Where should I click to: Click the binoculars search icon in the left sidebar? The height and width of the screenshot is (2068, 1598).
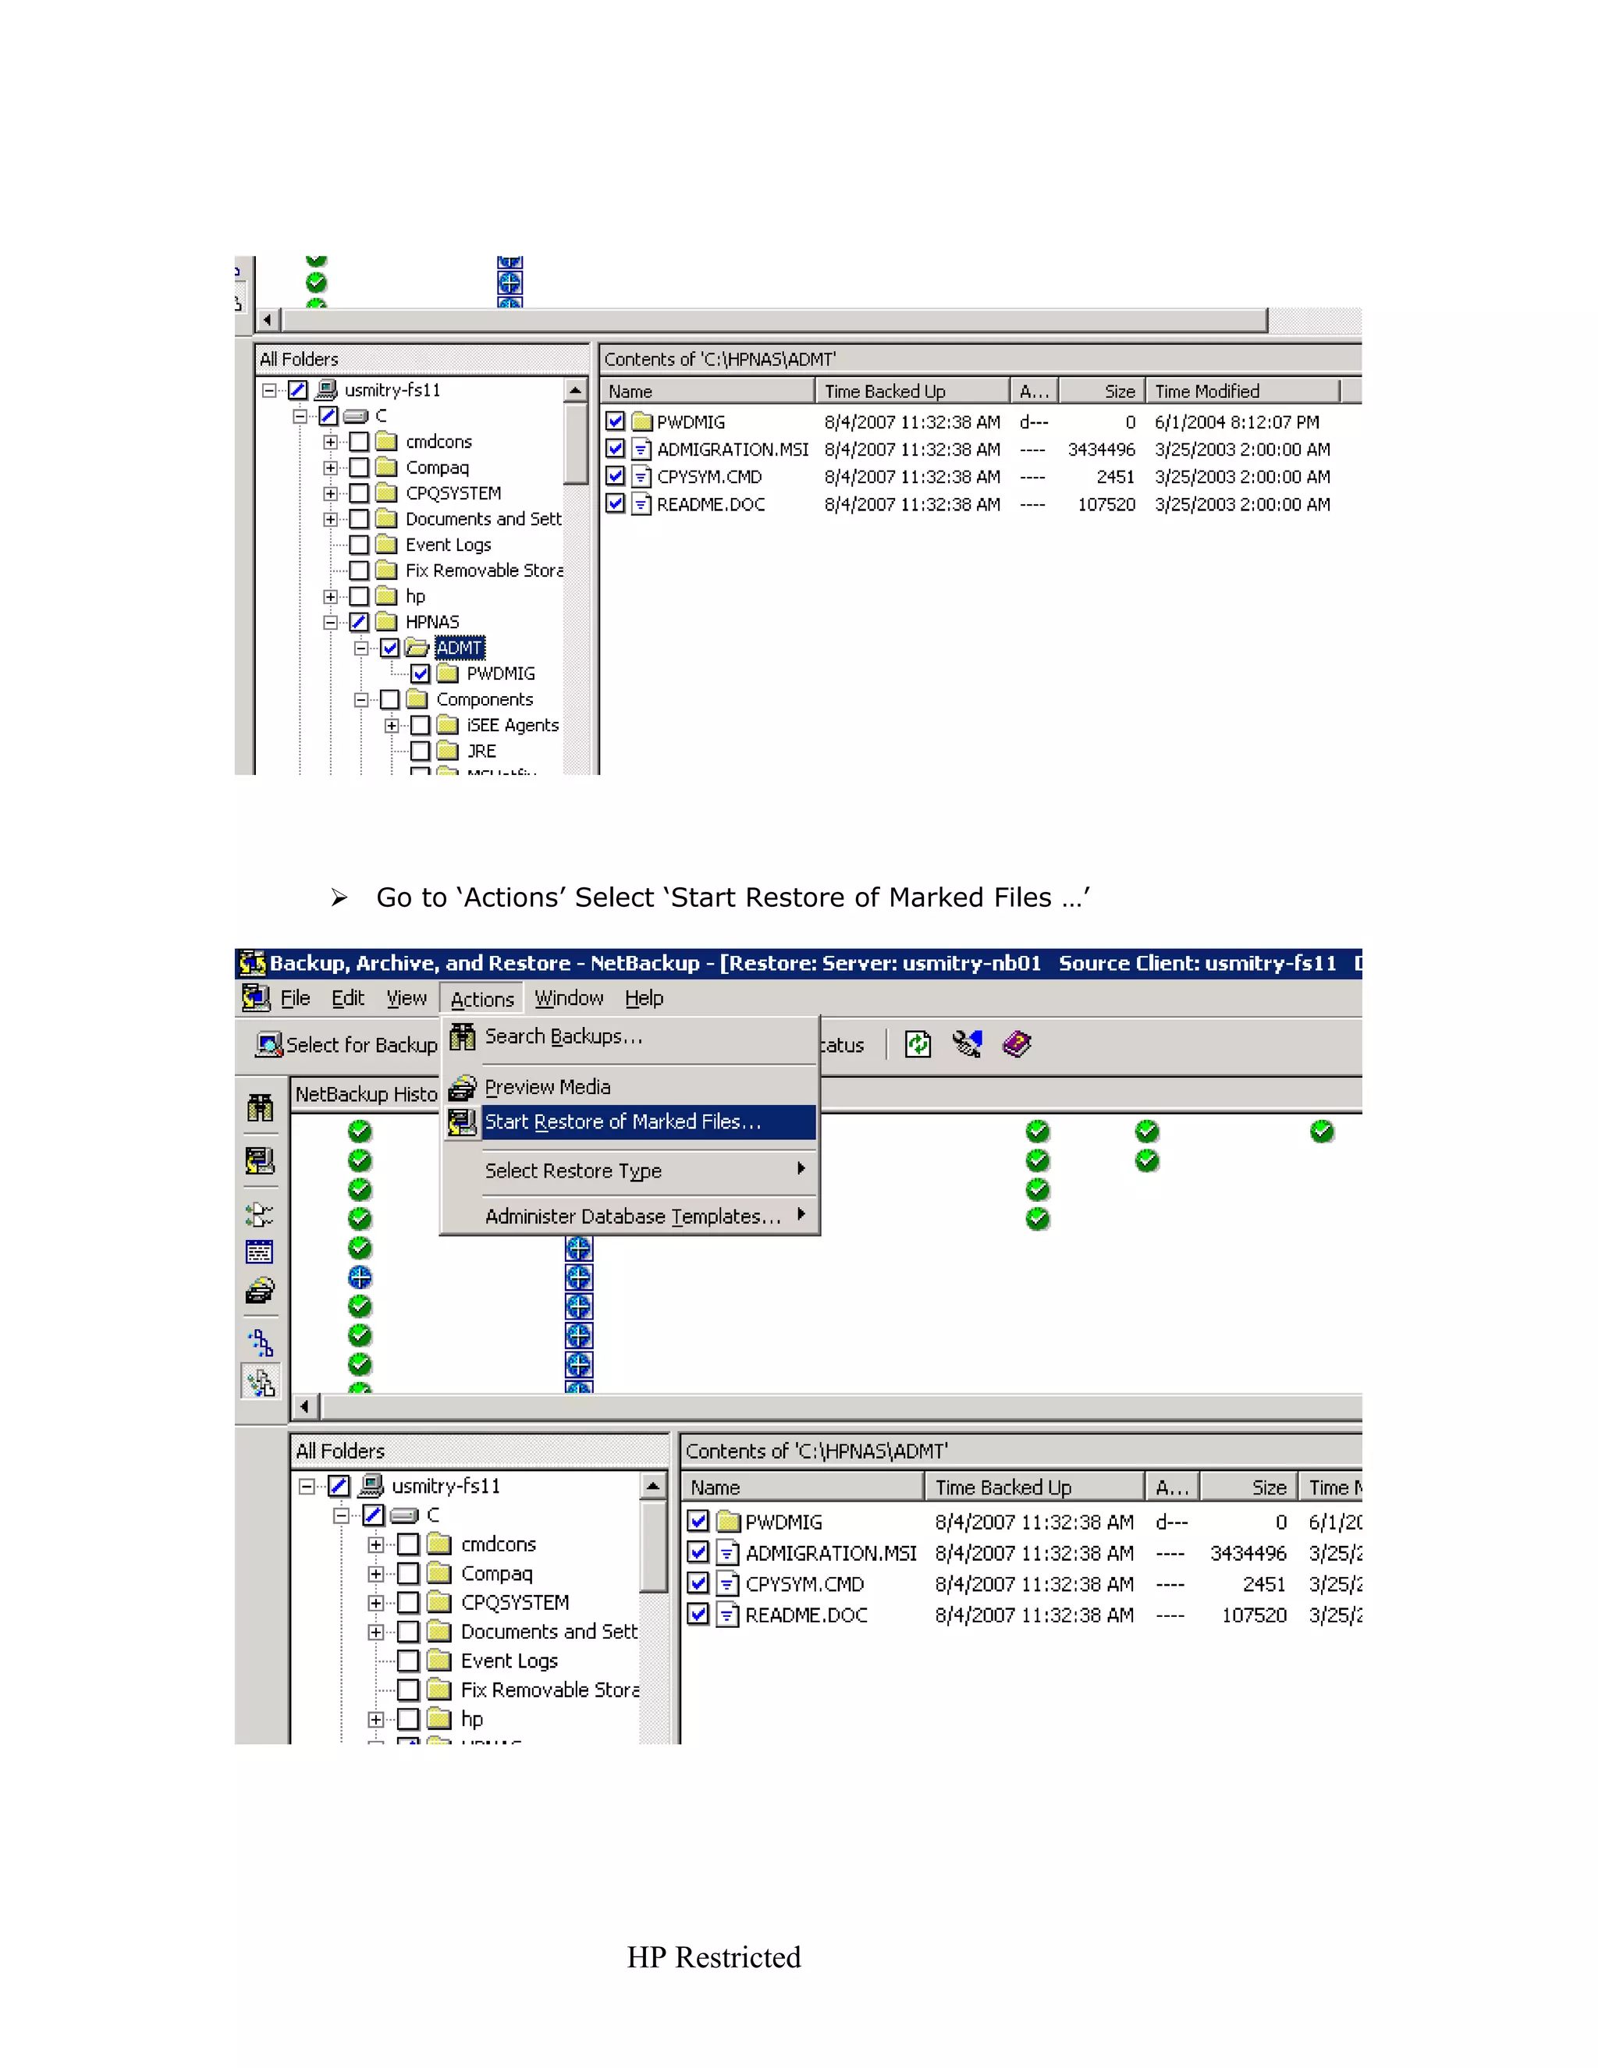pyautogui.click(x=261, y=1107)
